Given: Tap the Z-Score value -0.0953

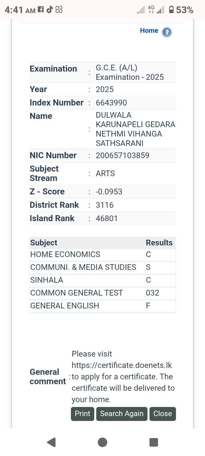Looking at the screenshot, I should 109,192.
